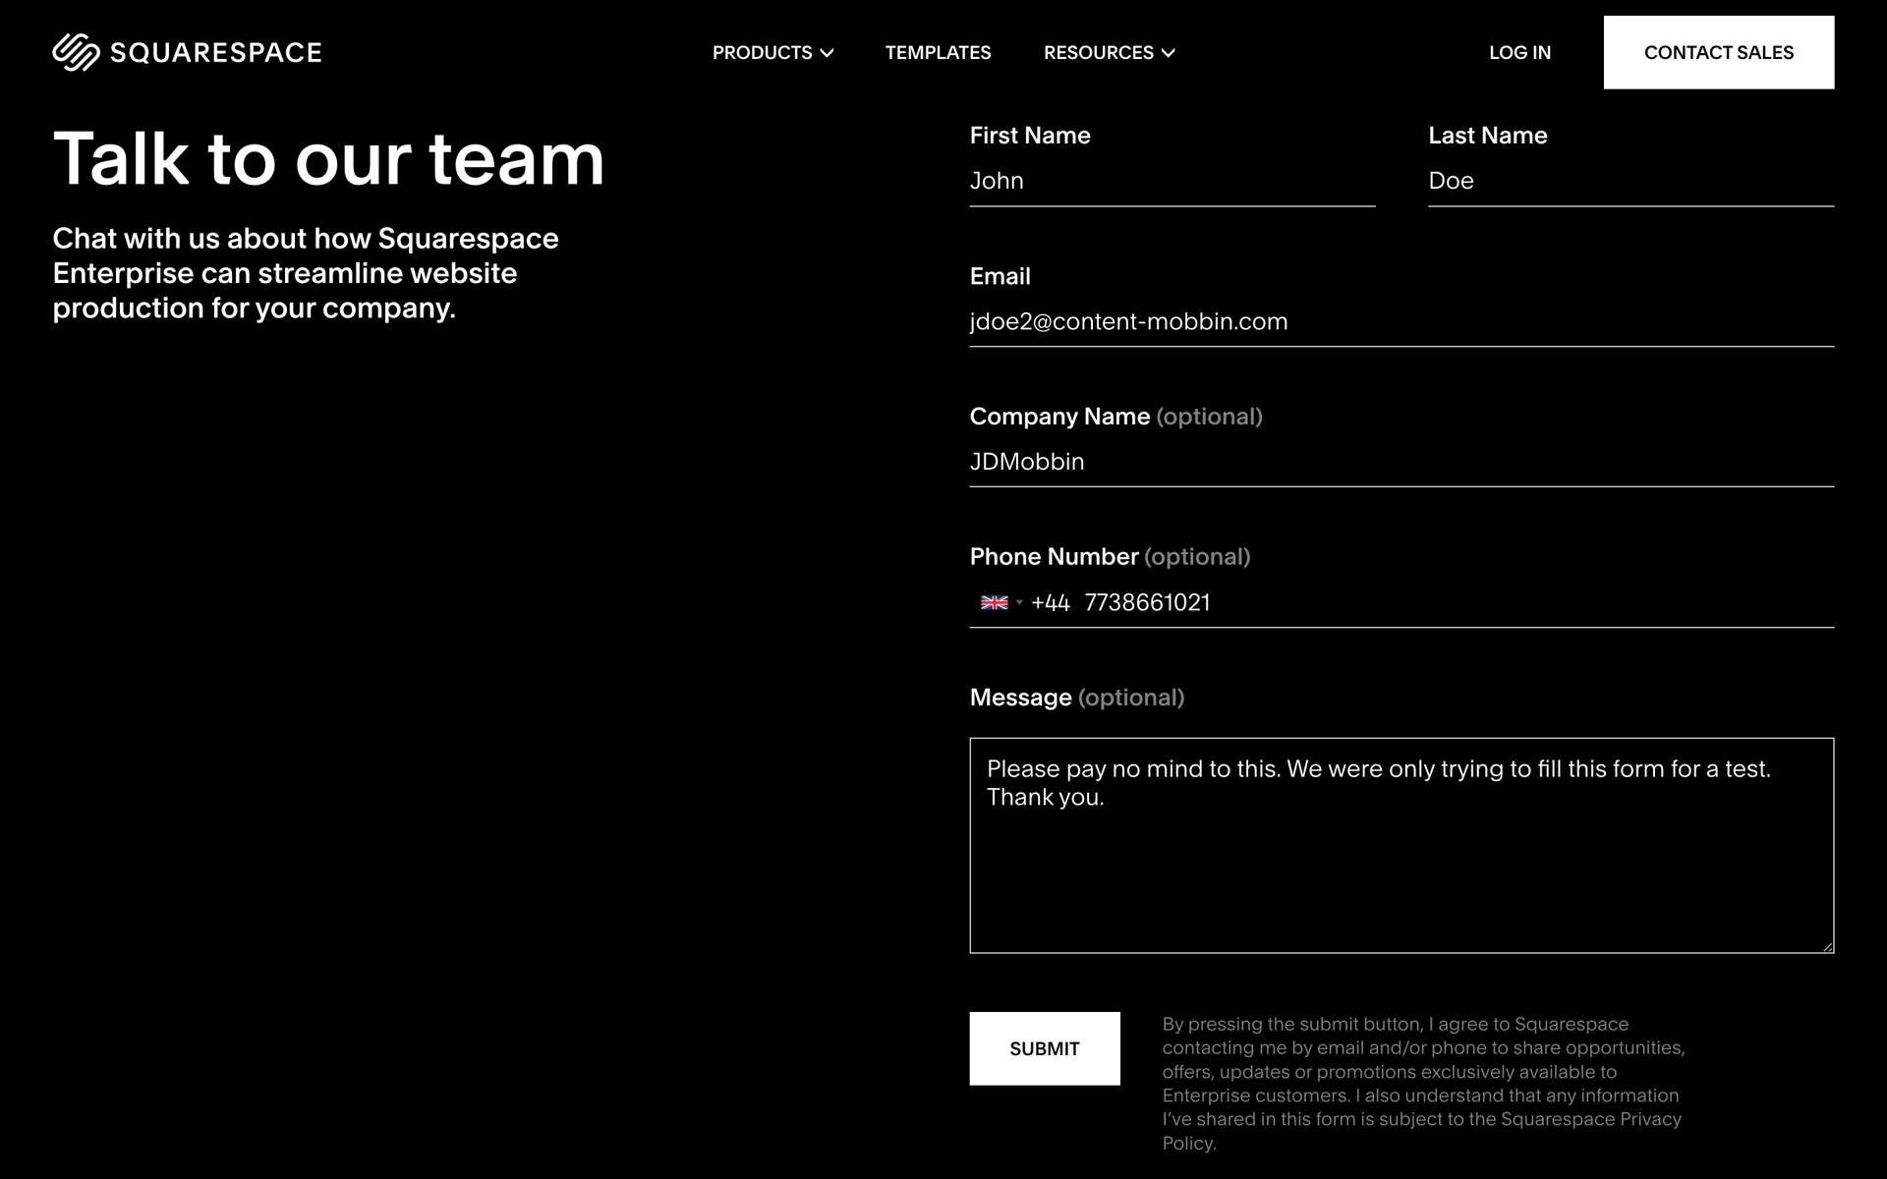Focus the First Name field containing John
1887x1179 pixels.
[x=1172, y=181]
